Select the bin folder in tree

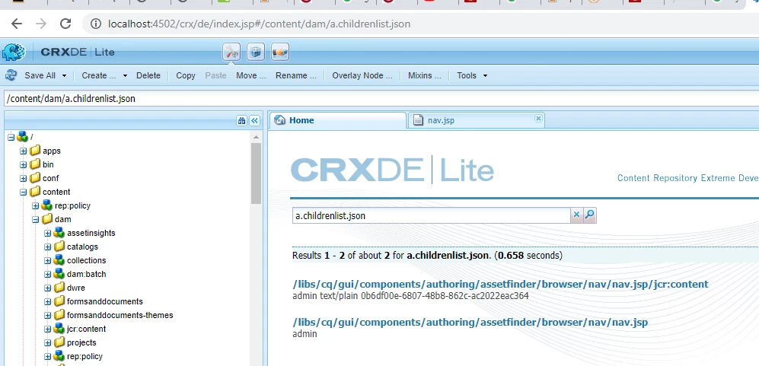[48, 164]
